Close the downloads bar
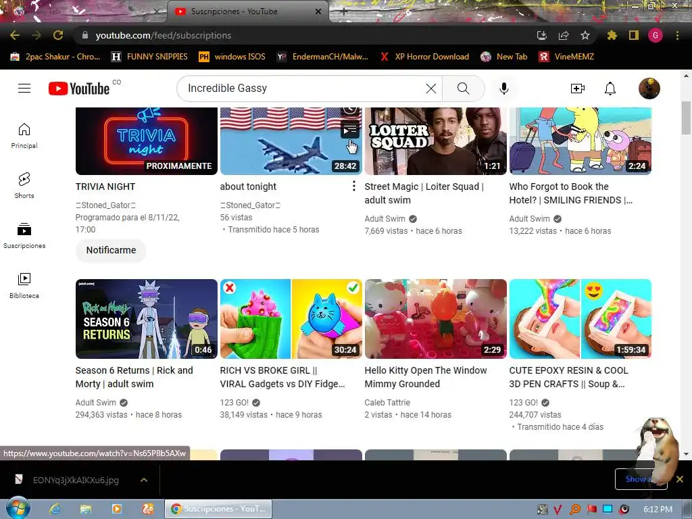Image resolution: width=692 pixels, height=519 pixels. tap(680, 479)
